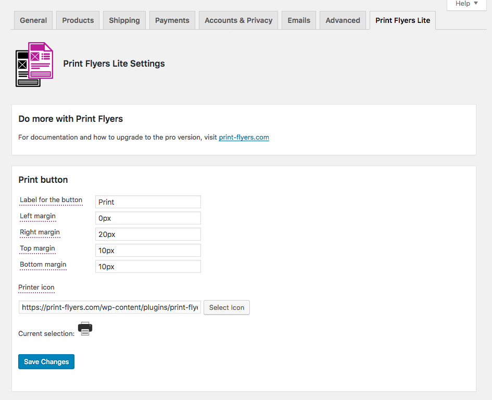The height and width of the screenshot is (400, 492).
Task: Click 'Do more with Print Flyers' heading
Action: (x=71, y=119)
